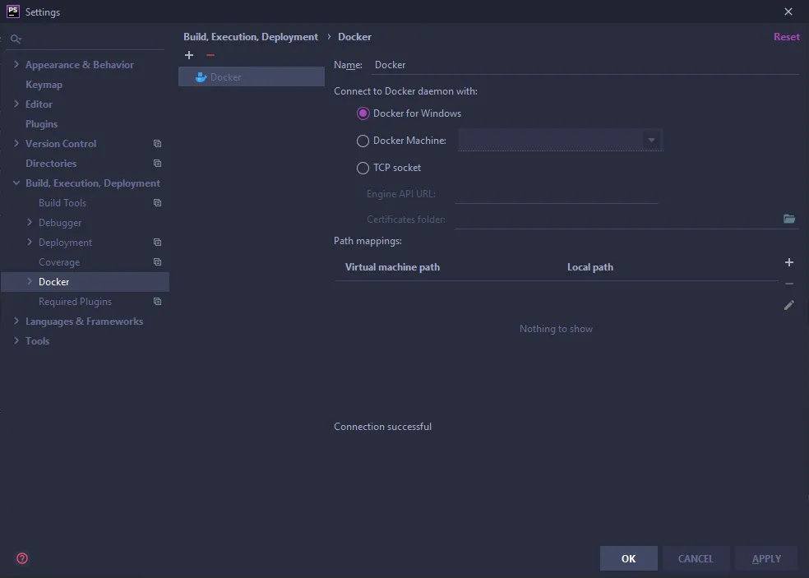Open Build Tools settings page
The width and height of the screenshot is (809, 578).
tap(62, 203)
